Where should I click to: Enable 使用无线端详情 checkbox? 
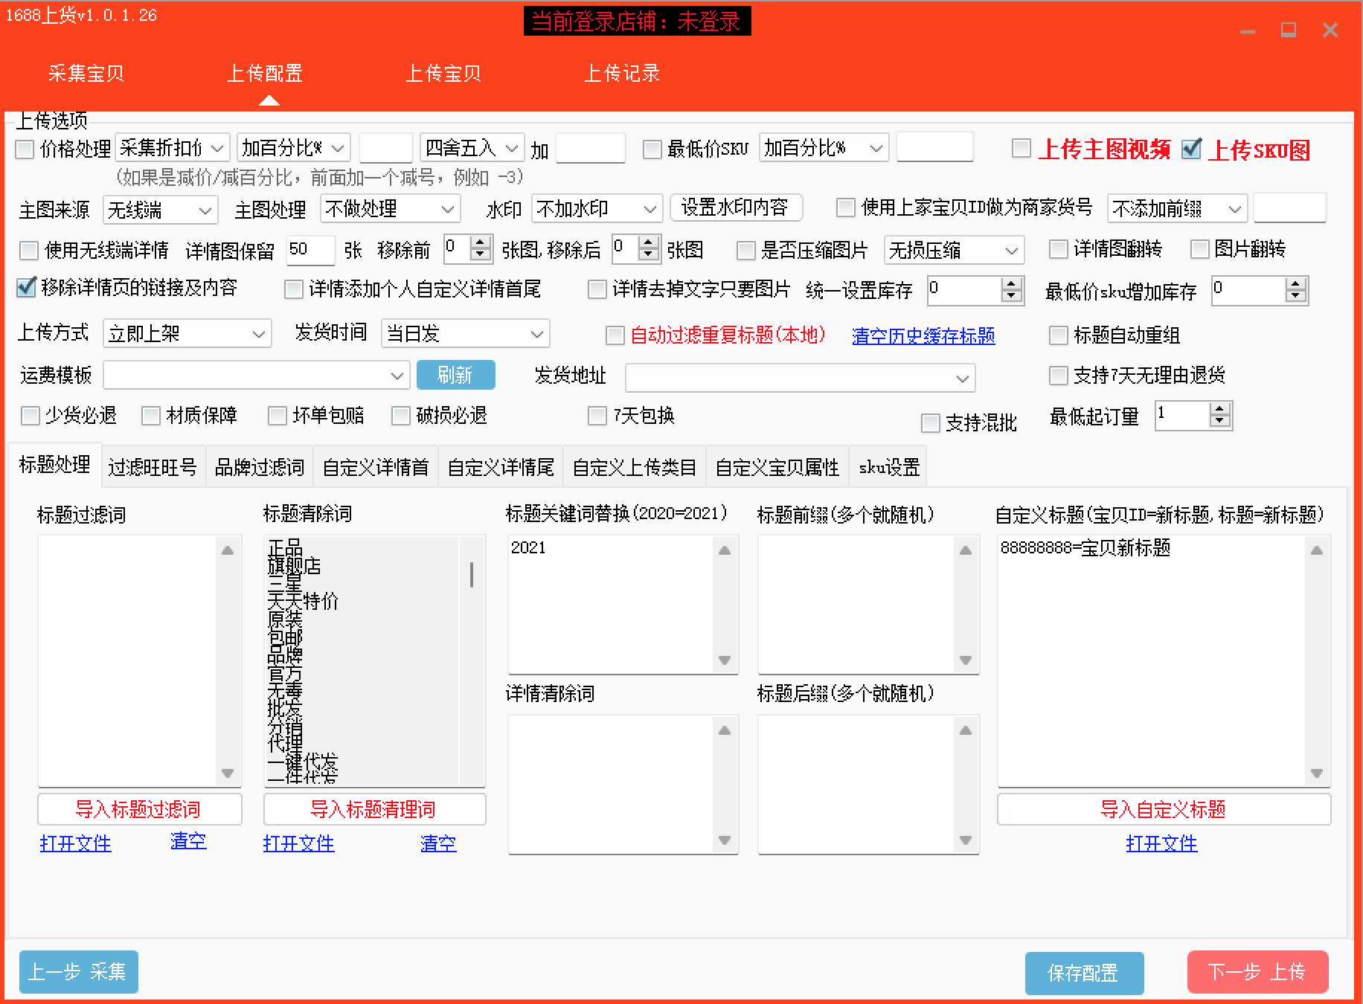29,250
